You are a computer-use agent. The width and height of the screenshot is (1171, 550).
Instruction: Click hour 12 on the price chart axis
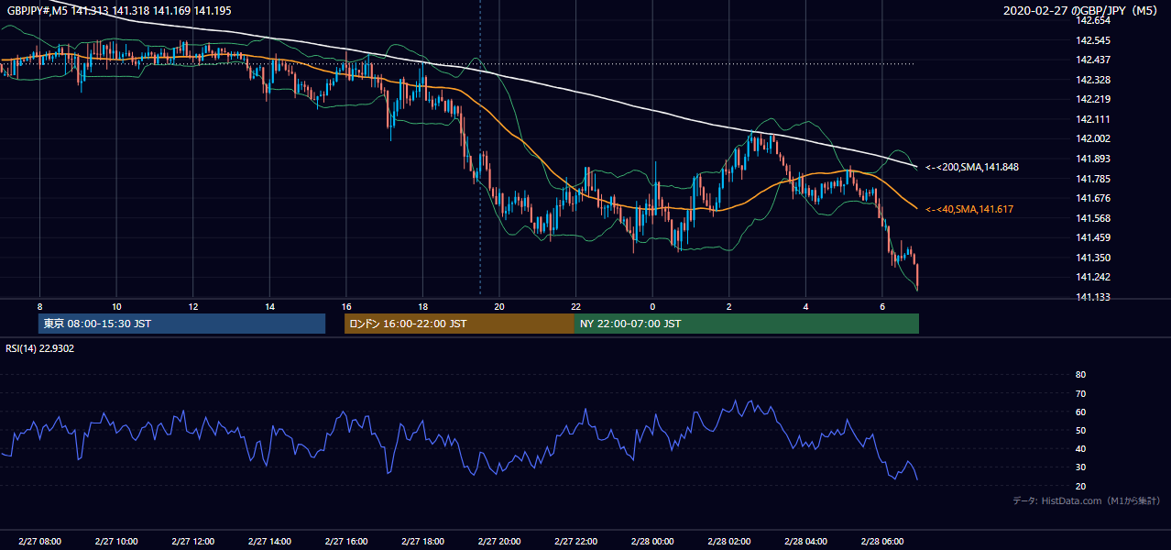[x=193, y=306]
